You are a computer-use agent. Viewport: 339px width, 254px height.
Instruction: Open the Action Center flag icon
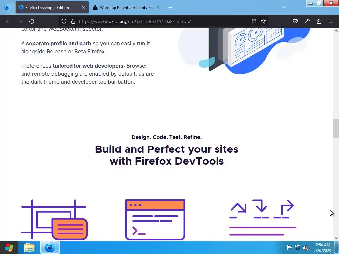pos(289,247)
